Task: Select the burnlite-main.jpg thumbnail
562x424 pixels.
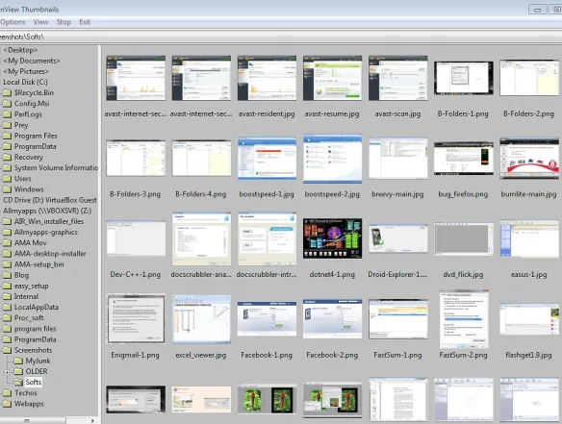Action: (x=529, y=159)
